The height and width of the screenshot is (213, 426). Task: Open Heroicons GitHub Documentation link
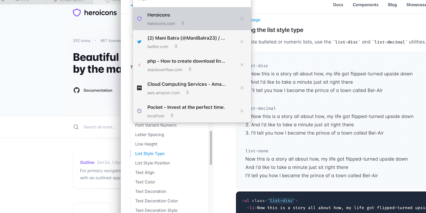point(98,90)
